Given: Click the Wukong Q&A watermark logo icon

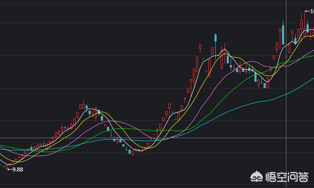Looking at the screenshot, I should click(x=257, y=177).
